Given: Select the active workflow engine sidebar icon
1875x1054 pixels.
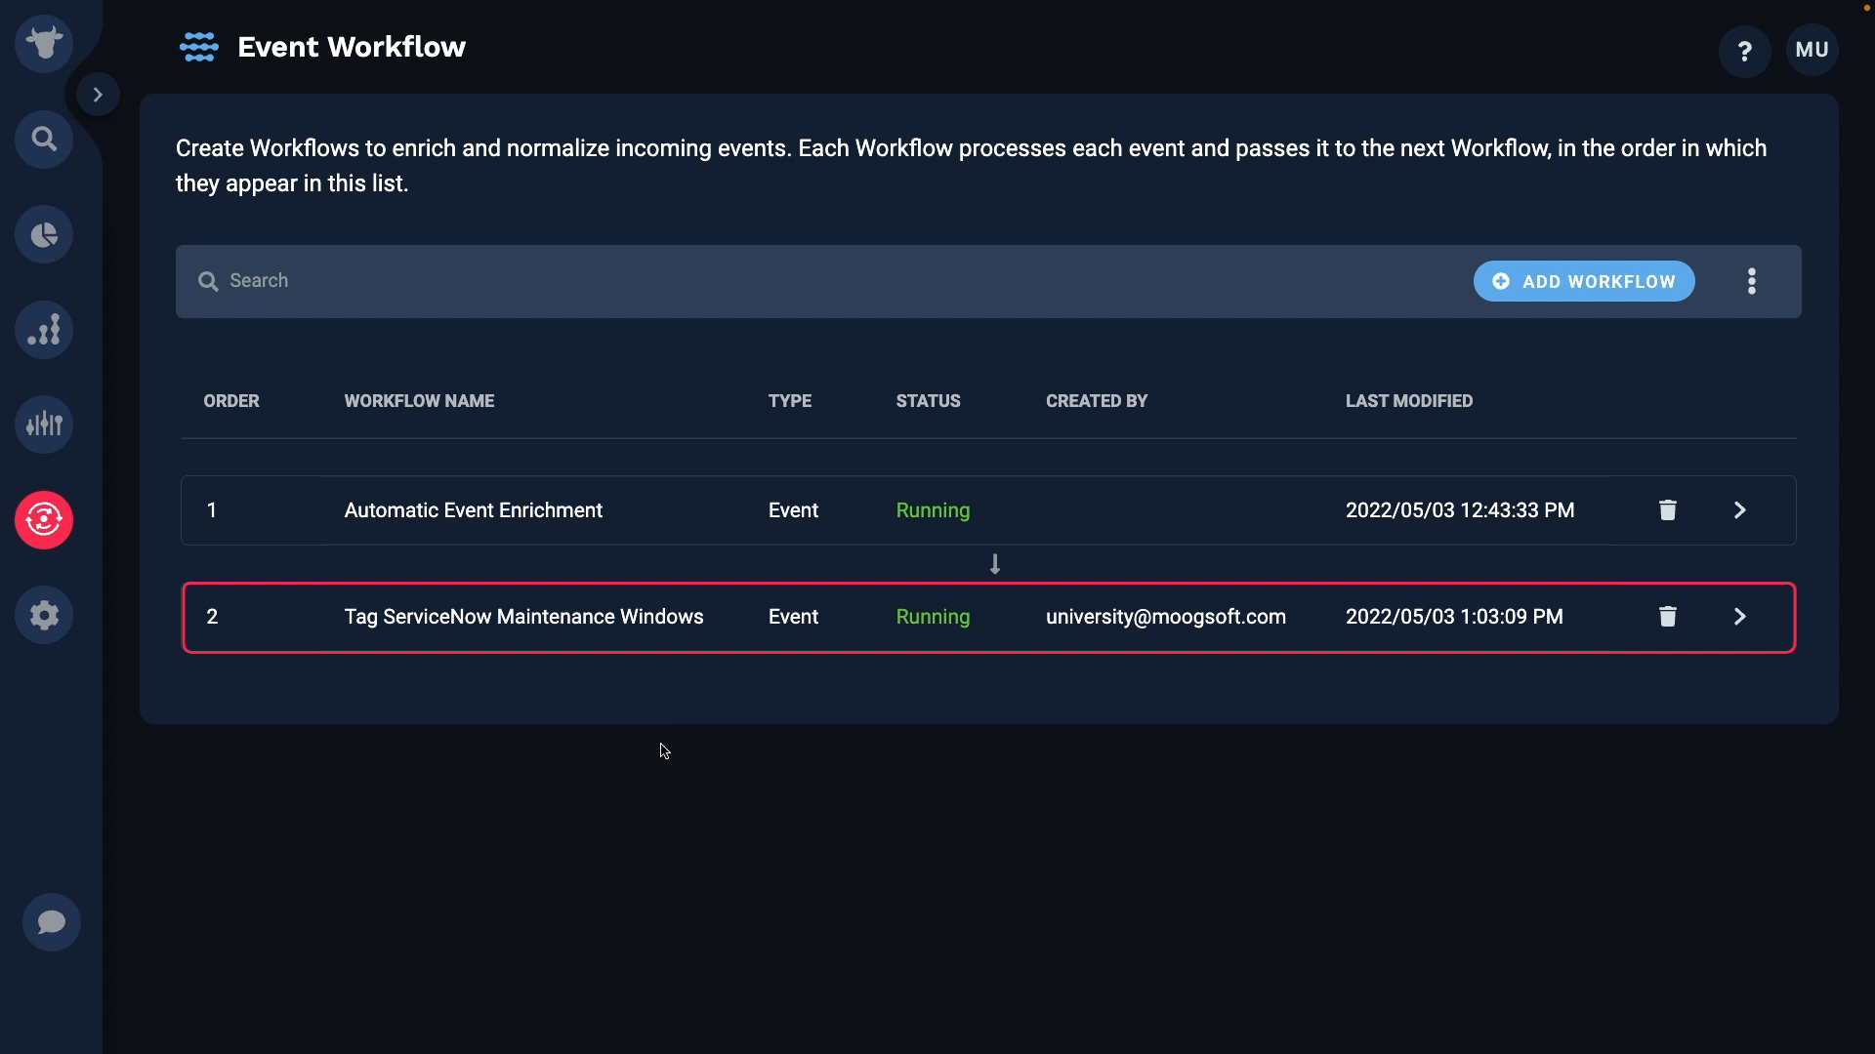Looking at the screenshot, I should click(44, 519).
